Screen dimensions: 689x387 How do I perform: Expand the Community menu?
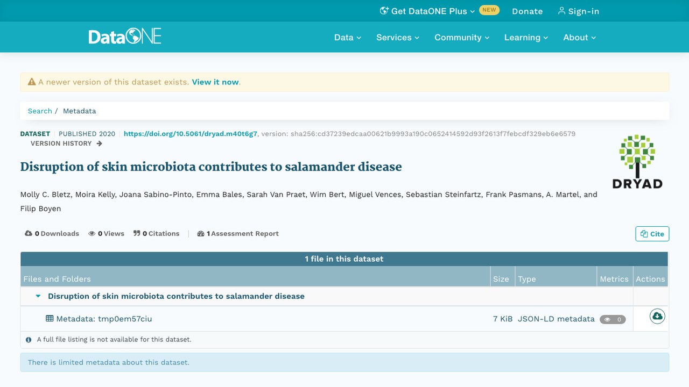462,37
